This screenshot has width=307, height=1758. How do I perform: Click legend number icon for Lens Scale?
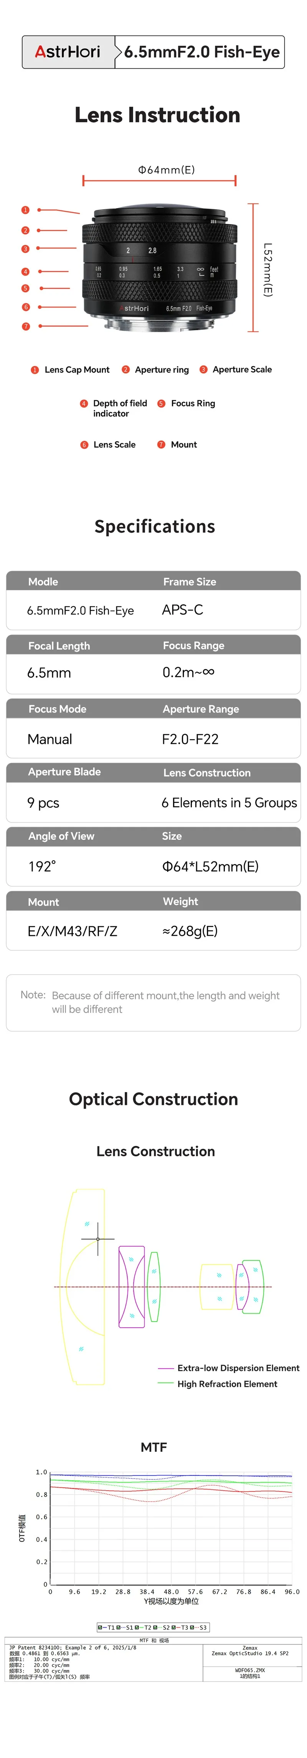84,445
